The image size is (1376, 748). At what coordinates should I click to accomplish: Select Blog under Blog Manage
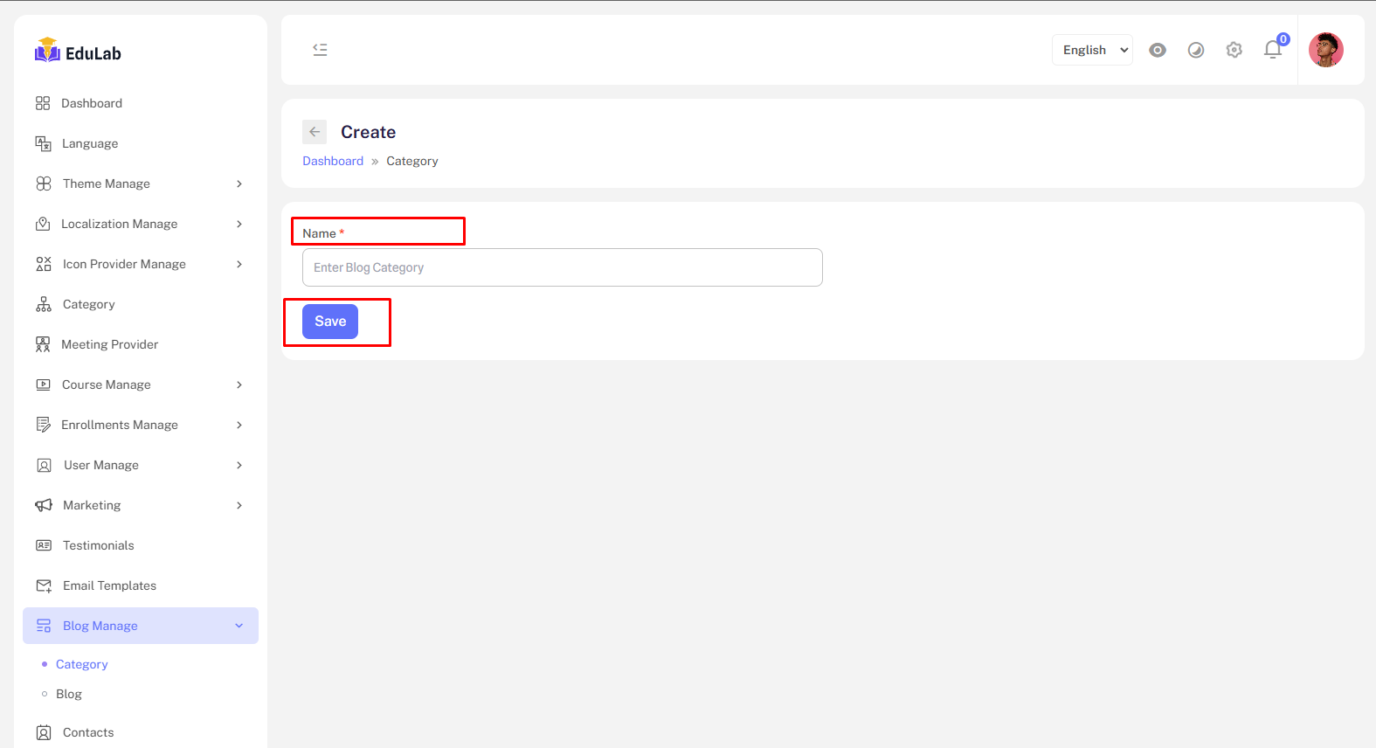click(69, 694)
